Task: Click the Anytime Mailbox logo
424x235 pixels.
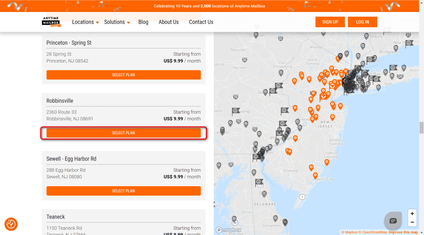Action: pos(51,22)
